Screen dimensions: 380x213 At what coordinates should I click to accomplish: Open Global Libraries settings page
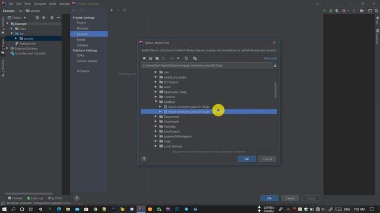point(87,61)
